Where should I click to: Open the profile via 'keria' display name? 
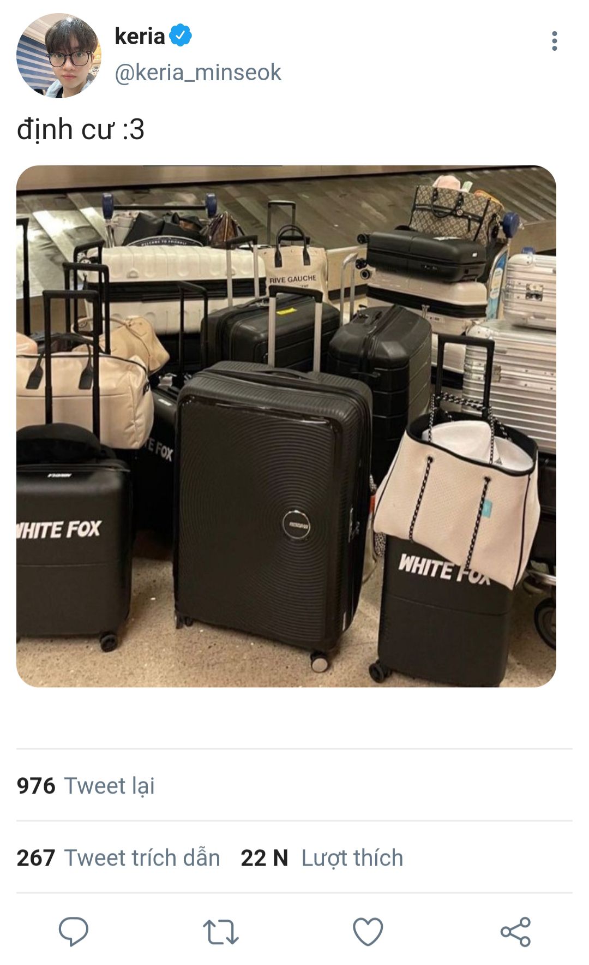[x=140, y=36]
